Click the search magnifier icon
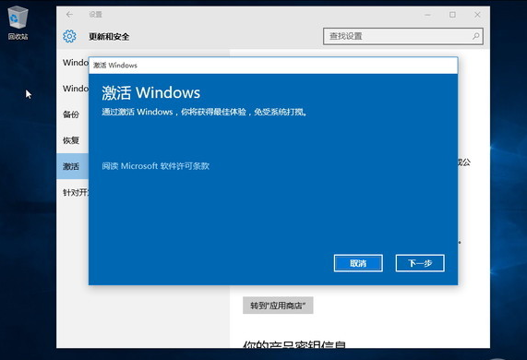 (475, 36)
